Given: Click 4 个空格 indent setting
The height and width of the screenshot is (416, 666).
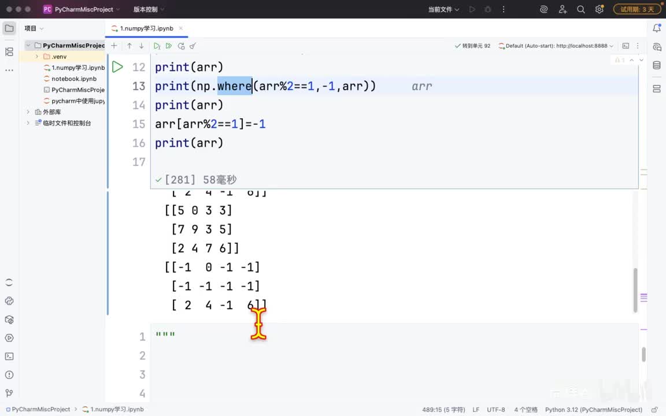Looking at the screenshot, I should click(526, 410).
